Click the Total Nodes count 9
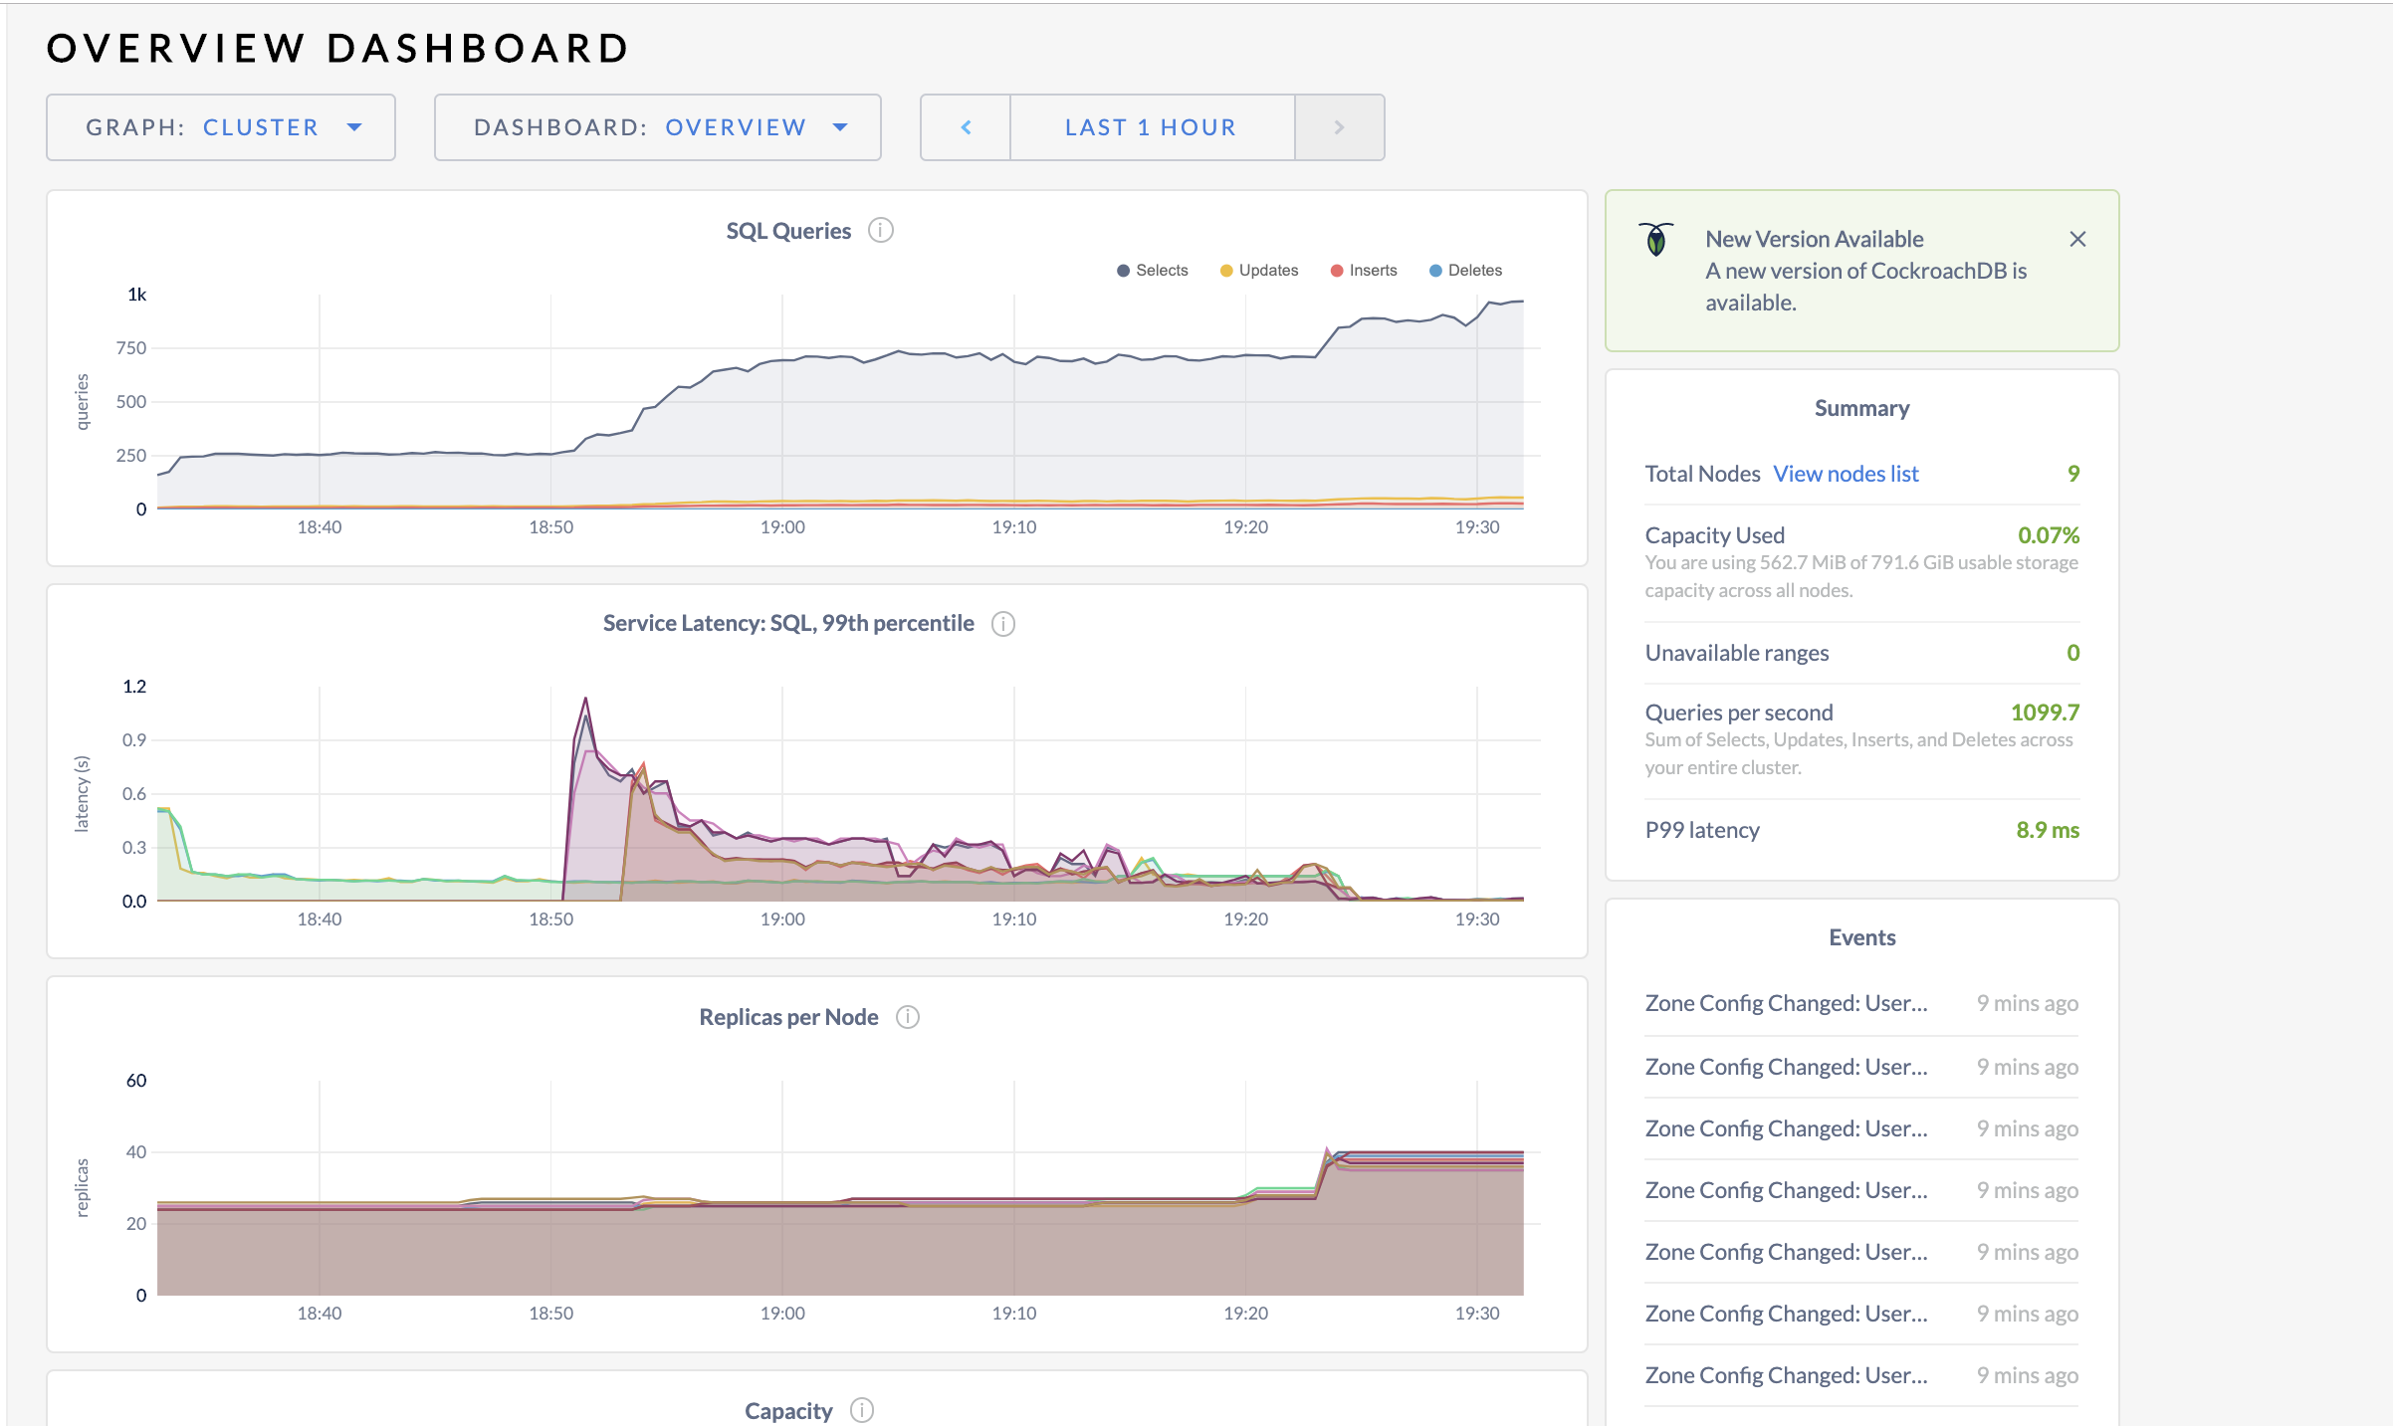 point(2073,474)
